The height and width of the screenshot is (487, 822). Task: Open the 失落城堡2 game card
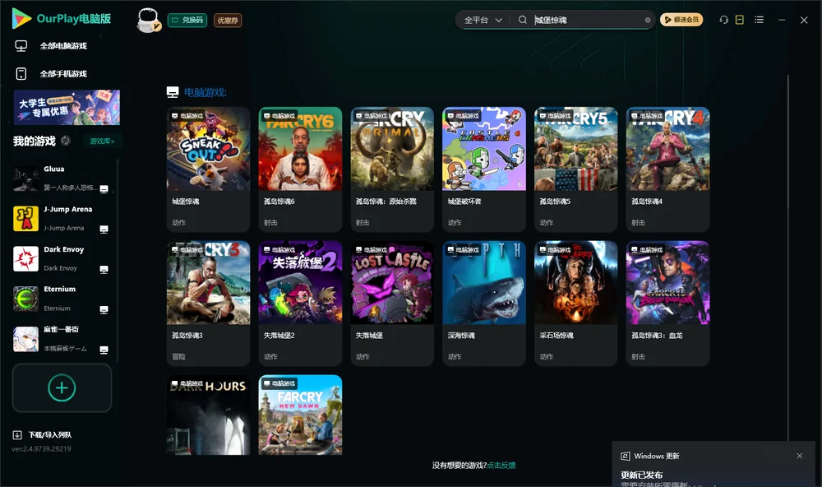click(300, 304)
